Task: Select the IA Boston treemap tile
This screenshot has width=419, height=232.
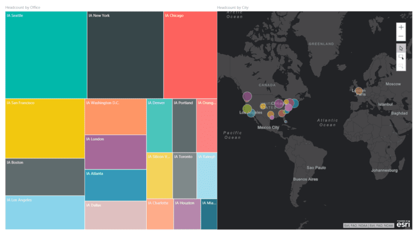Action: 45,177
